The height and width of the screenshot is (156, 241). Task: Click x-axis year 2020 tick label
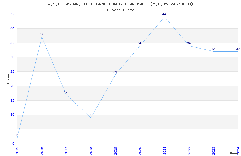(140, 151)
